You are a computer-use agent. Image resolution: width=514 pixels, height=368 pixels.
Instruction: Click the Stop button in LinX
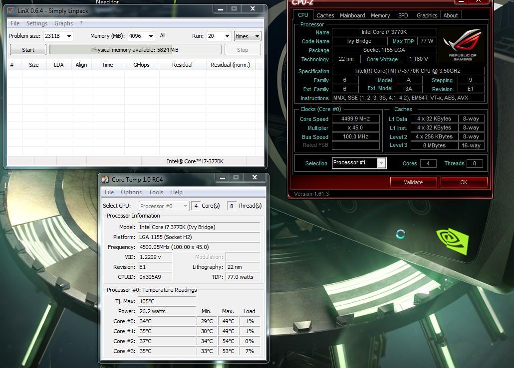click(243, 50)
